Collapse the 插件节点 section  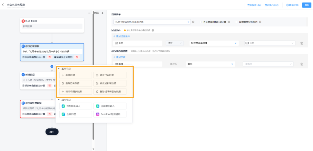click(59, 100)
